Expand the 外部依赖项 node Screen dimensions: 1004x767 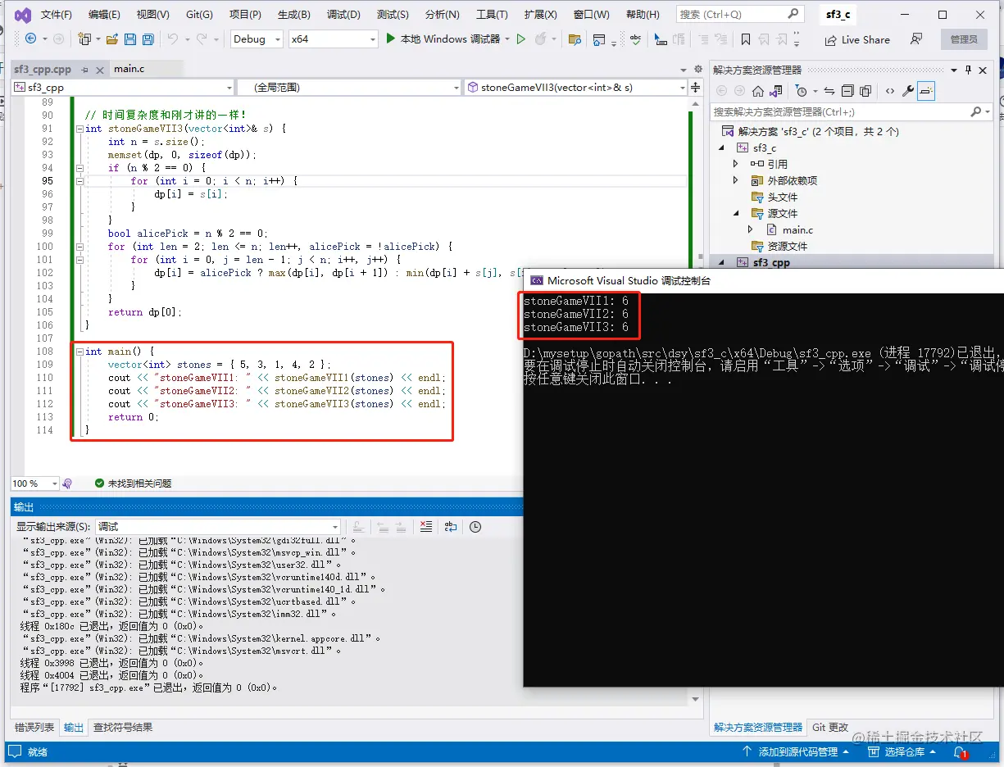pos(735,180)
